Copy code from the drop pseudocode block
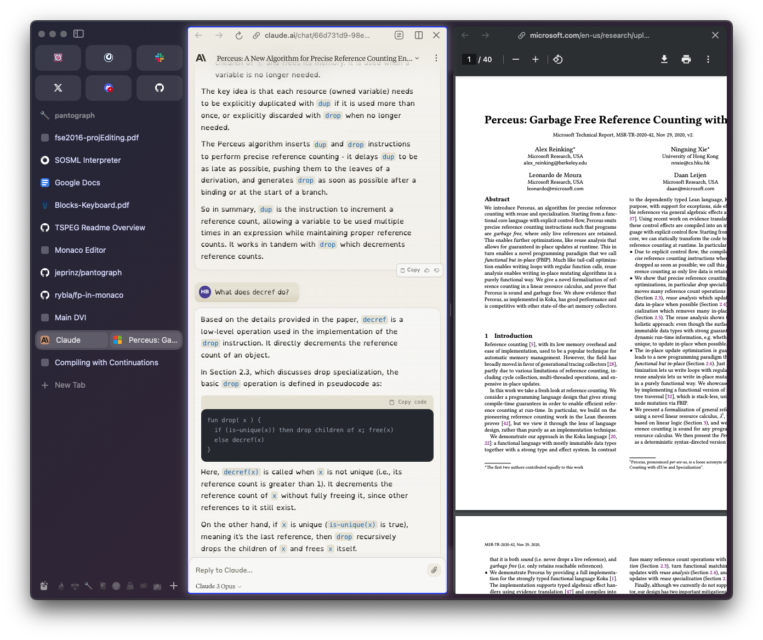 click(x=408, y=402)
